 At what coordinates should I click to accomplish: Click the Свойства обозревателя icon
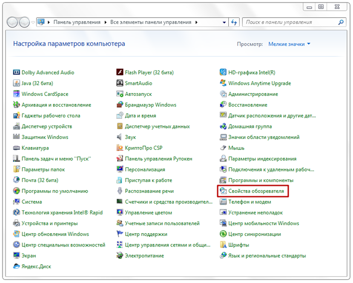(223, 191)
